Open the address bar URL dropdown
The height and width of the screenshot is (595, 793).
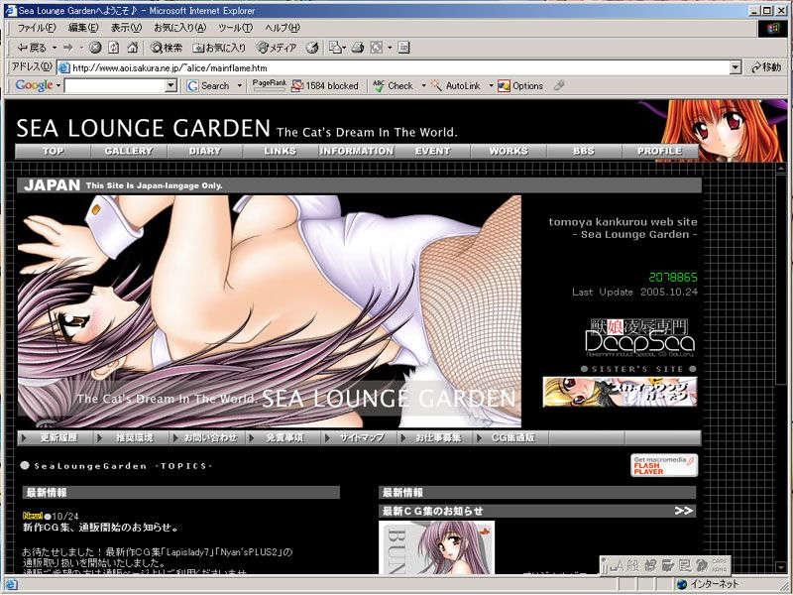[x=736, y=67]
